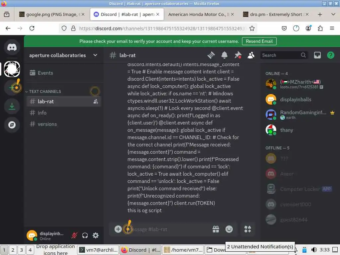Click the search magnifier icon
This screenshot has height=255, width=340.
click(303, 55)
